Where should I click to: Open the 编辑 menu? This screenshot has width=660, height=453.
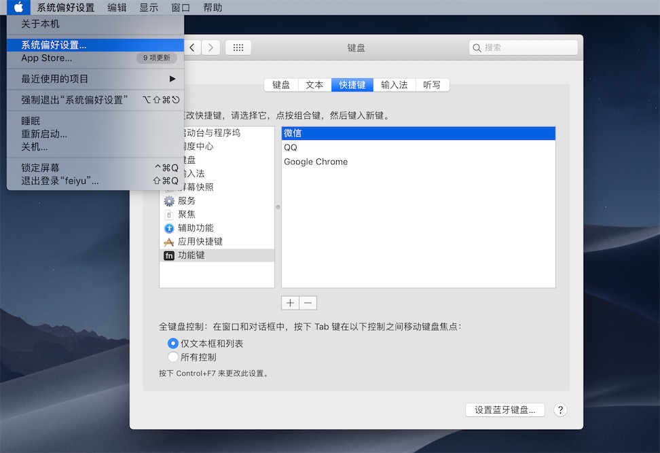(x=117, y=7)
